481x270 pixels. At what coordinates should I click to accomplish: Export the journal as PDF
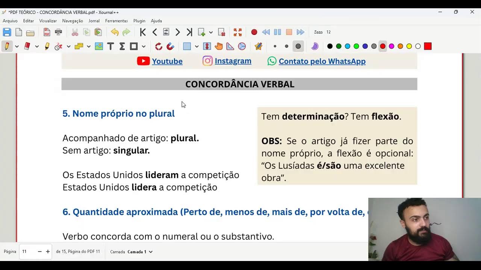pyautogui.click(x=47, y=32)
